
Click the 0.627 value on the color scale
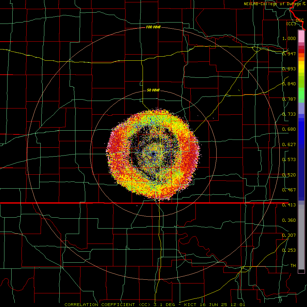click(x=289, y=145)
